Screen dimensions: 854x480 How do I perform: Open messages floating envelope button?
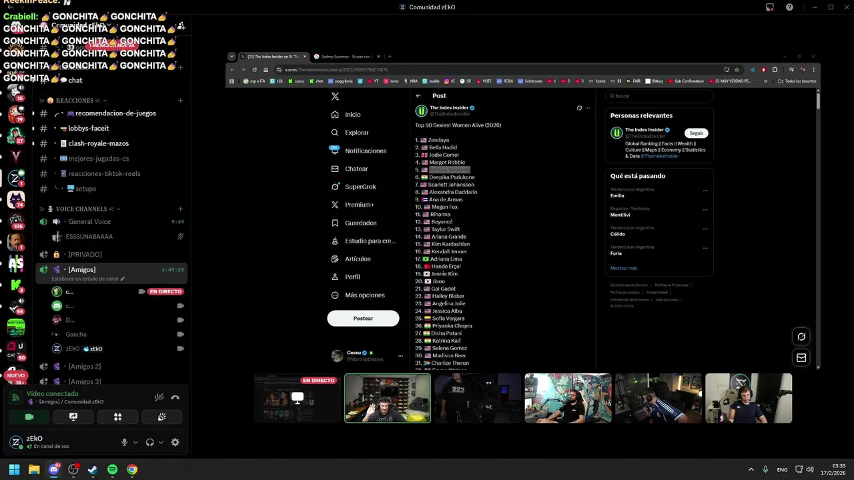801,357
